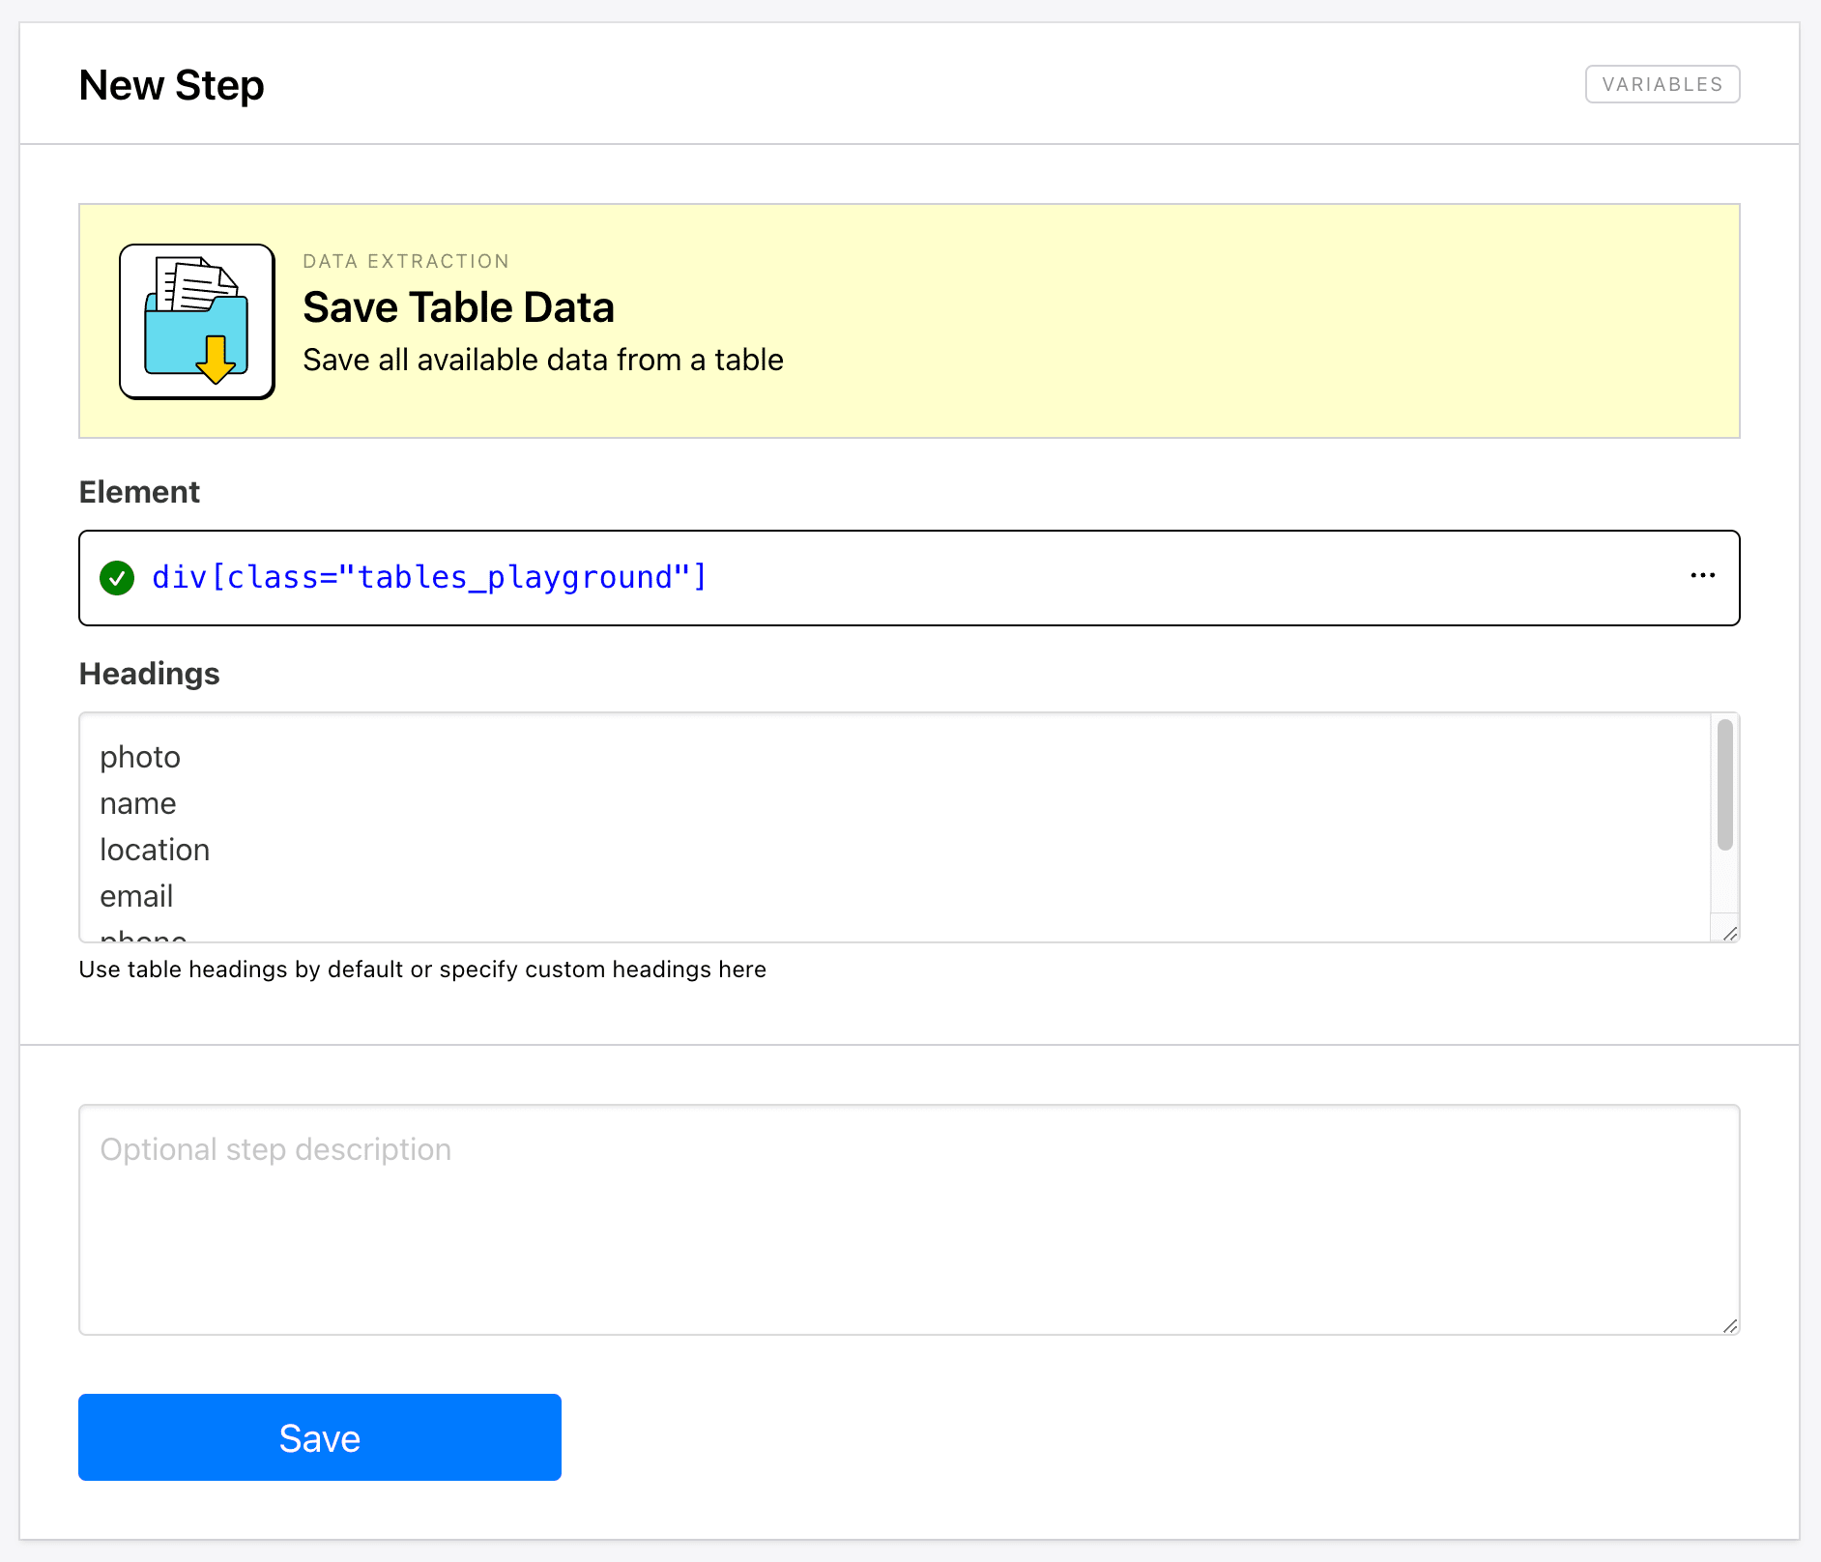Click the Element section label
Screen dimensions: 1821x1562
click(139, 492)
